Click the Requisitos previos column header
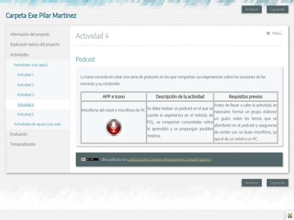The image size is (294, 220). [246, 97]
